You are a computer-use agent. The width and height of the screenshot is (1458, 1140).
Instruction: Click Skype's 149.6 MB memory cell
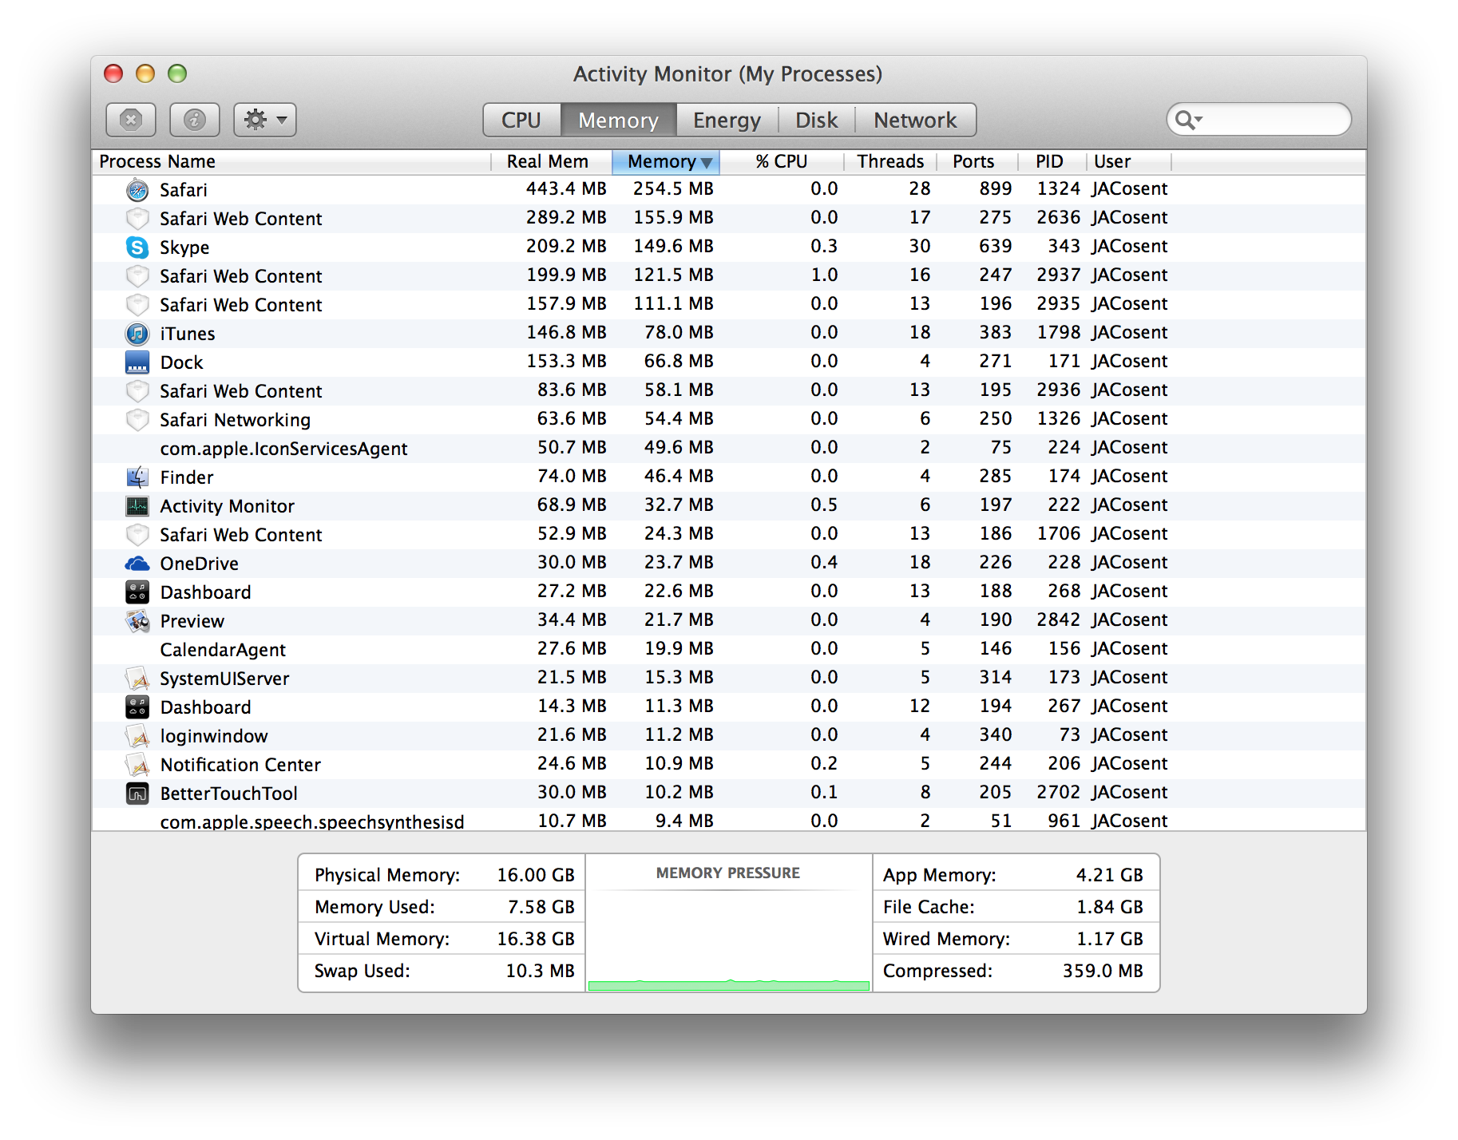click(x=673, y=247)
